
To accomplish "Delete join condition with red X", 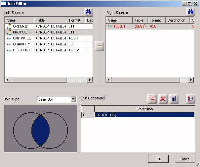I will [x=162, y=99].
